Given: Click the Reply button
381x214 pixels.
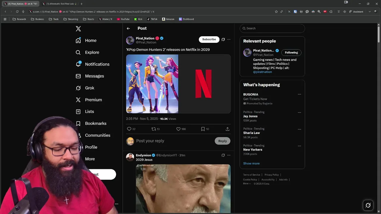Looking at the screenshot, I should pyautogui.click(x=222, y=141).
